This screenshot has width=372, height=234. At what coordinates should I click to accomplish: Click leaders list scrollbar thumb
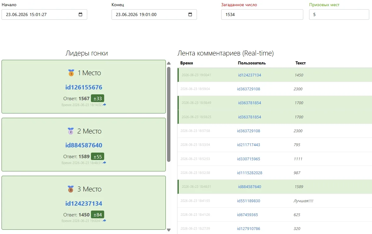[169, 114]
